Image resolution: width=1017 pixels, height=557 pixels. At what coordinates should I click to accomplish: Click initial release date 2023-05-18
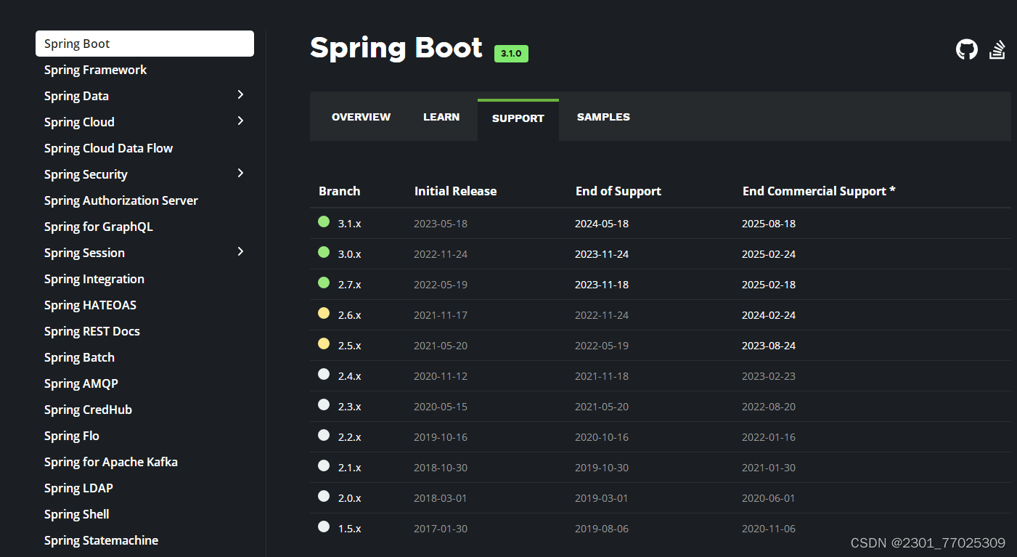point(441,224)
